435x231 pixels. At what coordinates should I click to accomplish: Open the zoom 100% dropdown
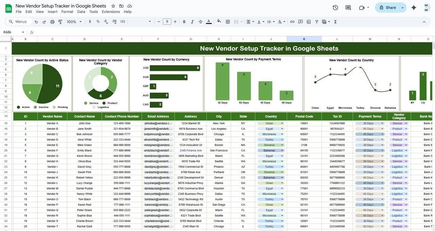(x=74, y=22)
